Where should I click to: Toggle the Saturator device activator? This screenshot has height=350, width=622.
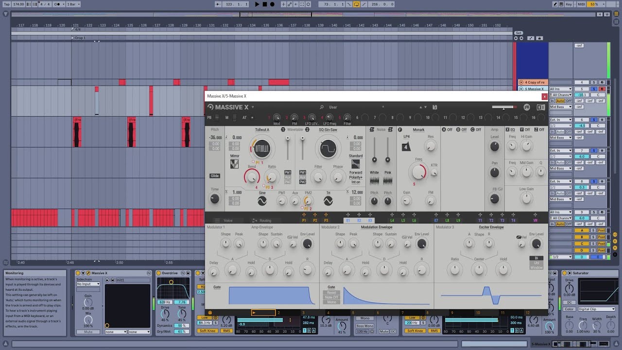click(x=565, y=273)
